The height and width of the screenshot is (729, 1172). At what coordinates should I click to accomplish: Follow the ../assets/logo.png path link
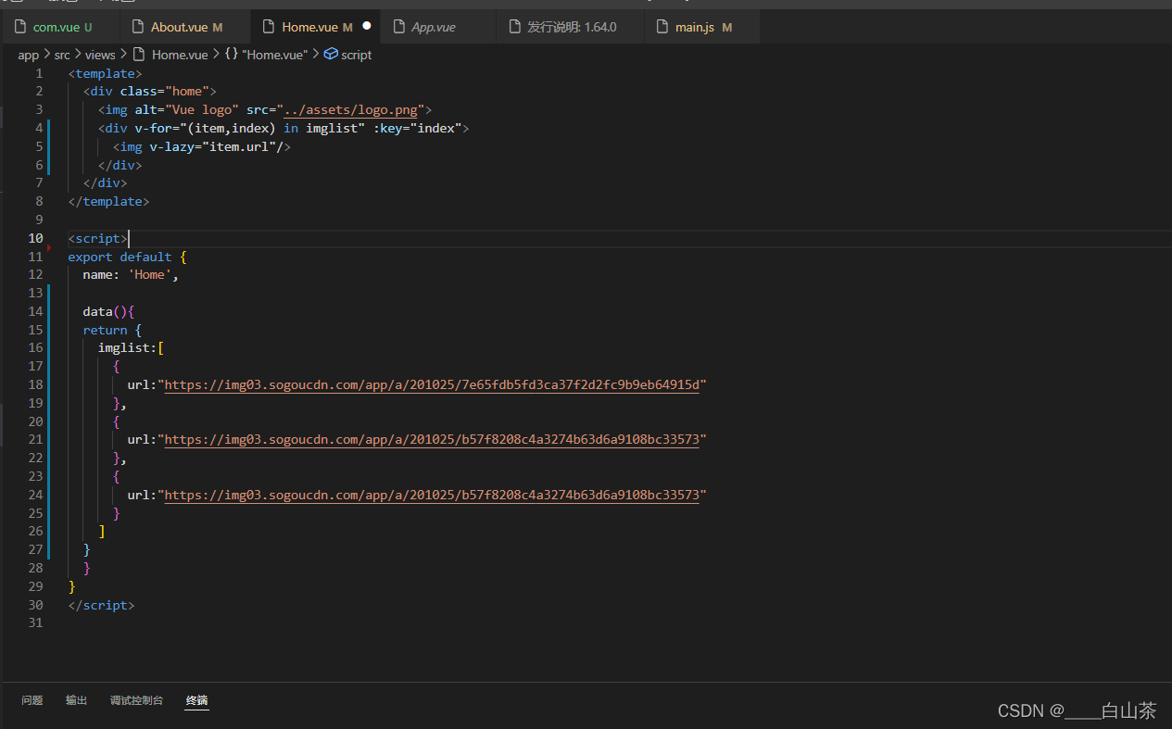pyautogui.click(x=350, y=110)
